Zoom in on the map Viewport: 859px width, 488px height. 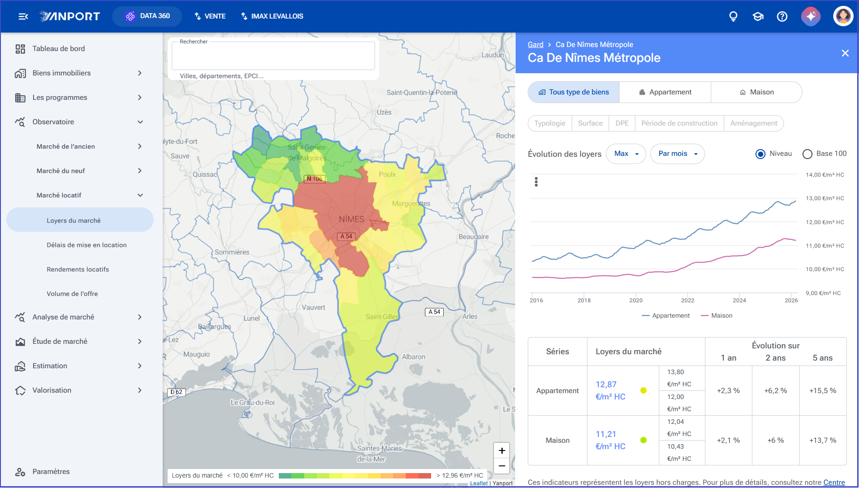pyautogui.click(x=502, y=450)
